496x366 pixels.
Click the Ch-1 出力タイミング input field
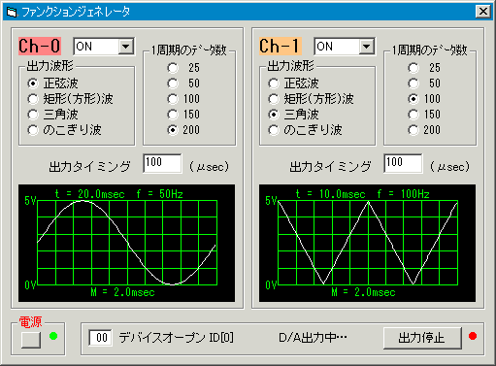pos(403,163)
